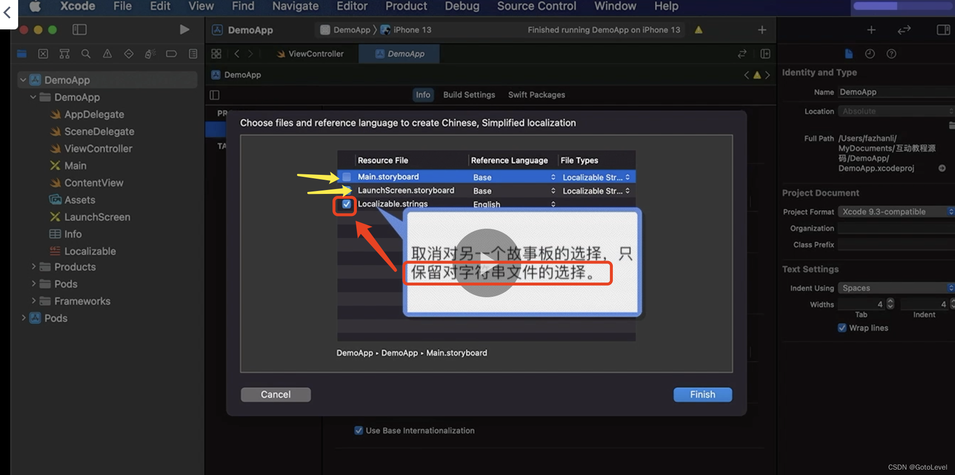Show the Test navigator diamond icon
955x475 pixels.
(x=128, y=54)
